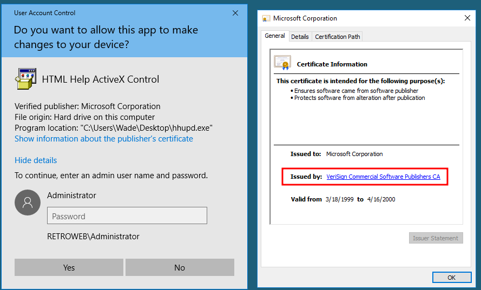
Task: Switch to the Details tab
Action: [x=300, y=37]
